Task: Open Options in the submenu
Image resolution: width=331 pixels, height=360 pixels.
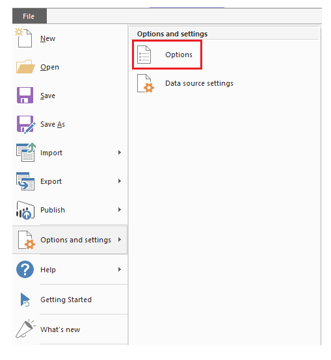Action: click(x=167, y=55)
